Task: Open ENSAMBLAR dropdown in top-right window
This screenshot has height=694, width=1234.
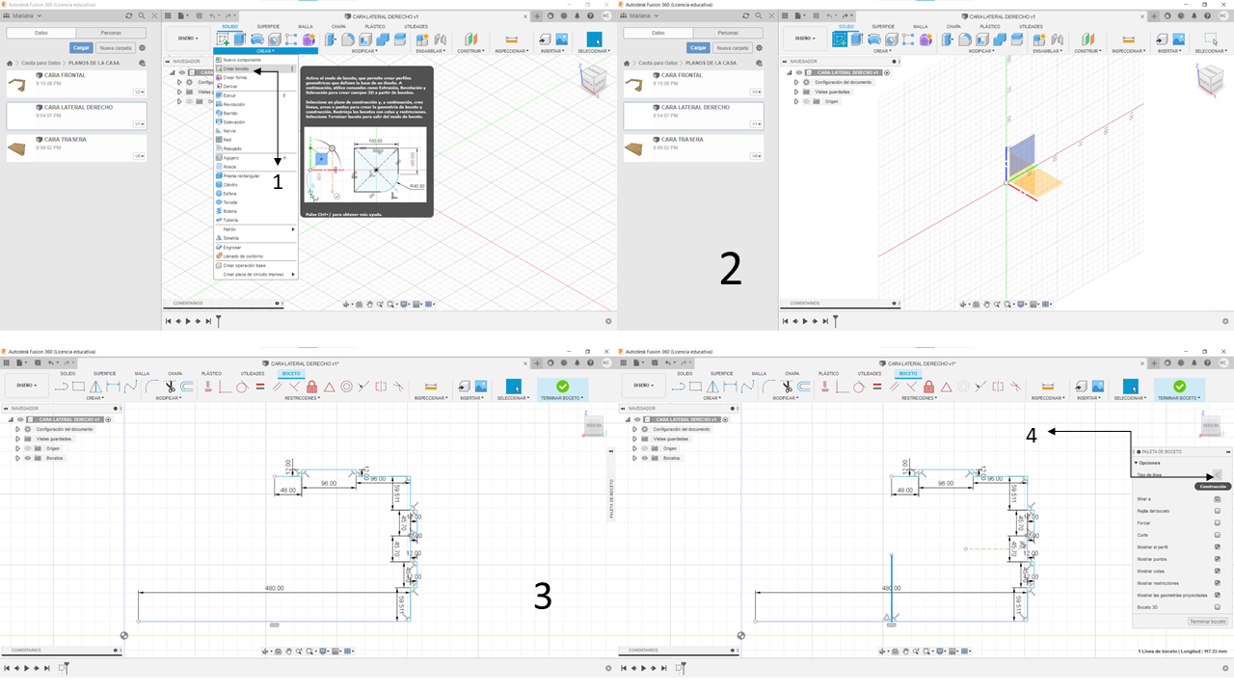Action: (x=1048, y=51)
